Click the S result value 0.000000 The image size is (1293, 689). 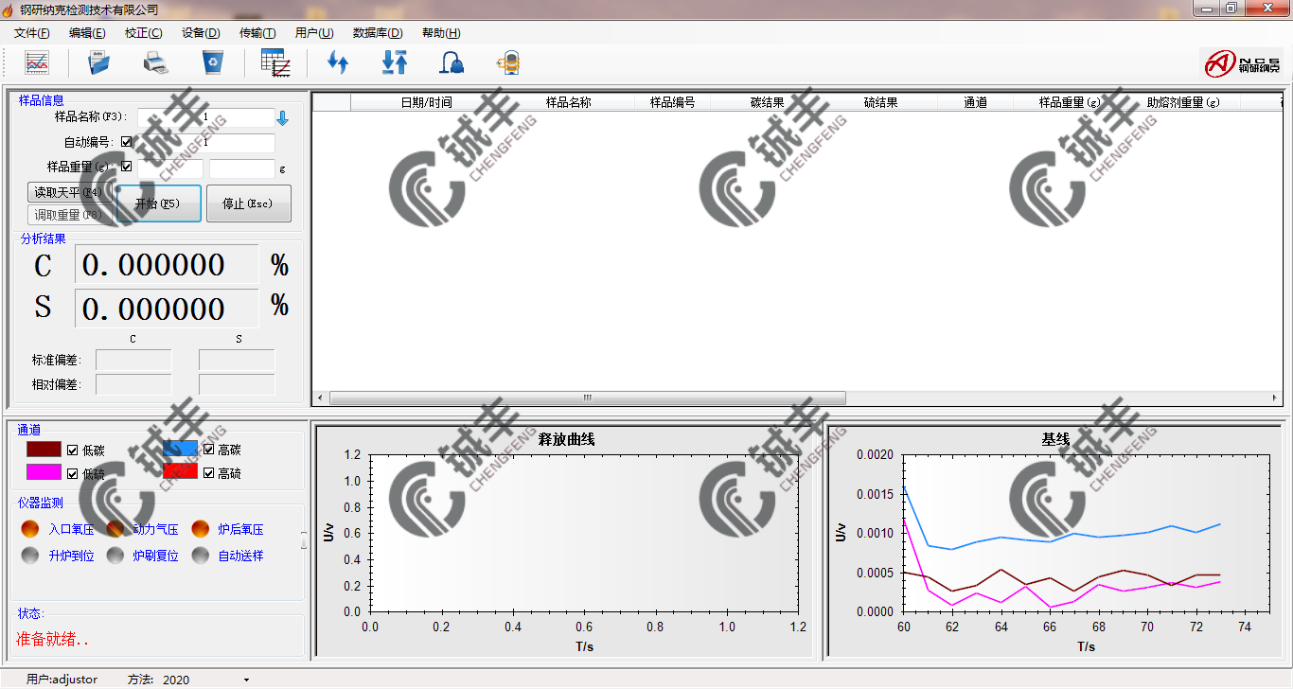[x=167, y=309]
